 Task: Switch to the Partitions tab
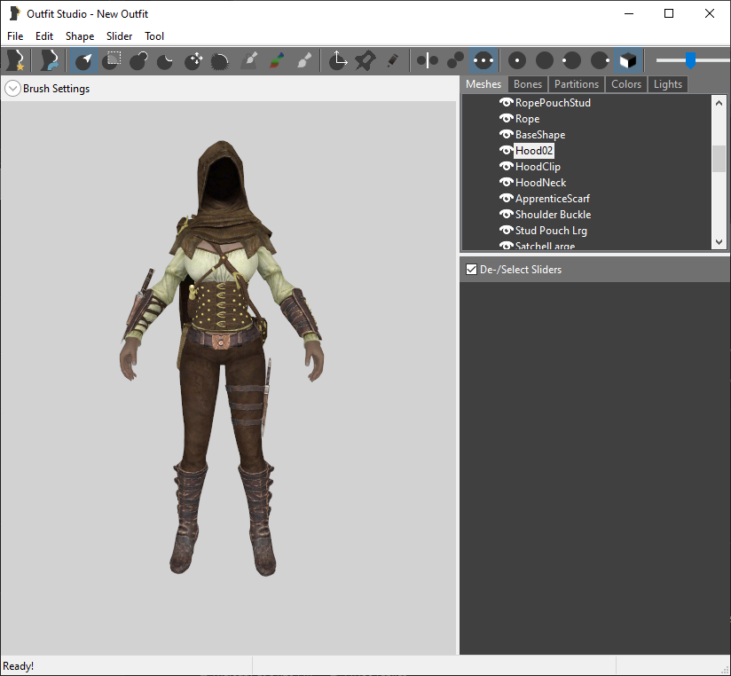tap(577, 84)
